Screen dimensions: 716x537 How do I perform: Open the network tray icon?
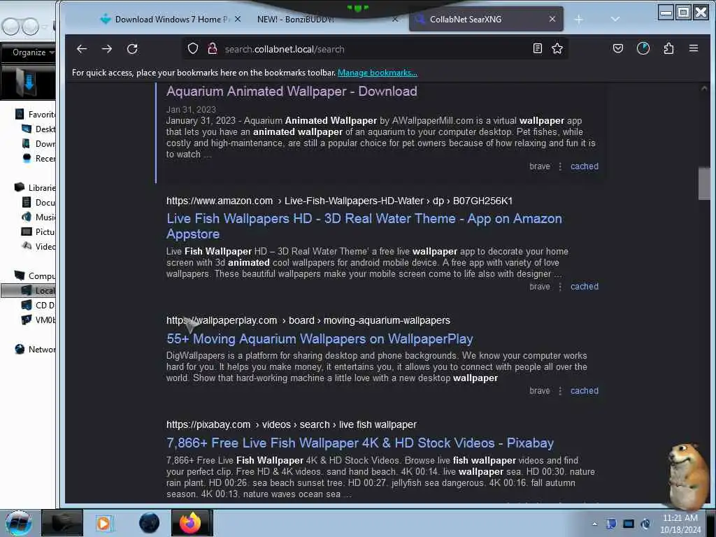[629, 524]
